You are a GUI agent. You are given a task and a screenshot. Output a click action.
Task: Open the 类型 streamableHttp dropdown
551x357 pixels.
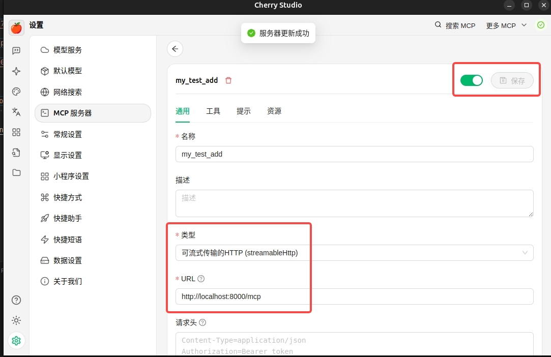coord(354,253)
